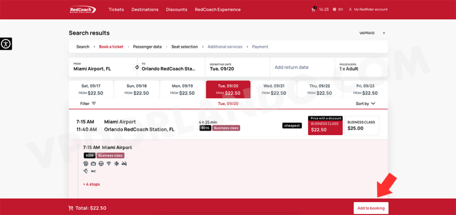Click the 9016 bus number badge in trip row
Viewport: 456px width, 215px height.
coord(205,128)
